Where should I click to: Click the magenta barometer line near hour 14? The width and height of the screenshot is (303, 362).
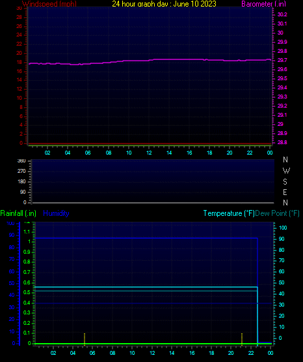coord(169,59)
